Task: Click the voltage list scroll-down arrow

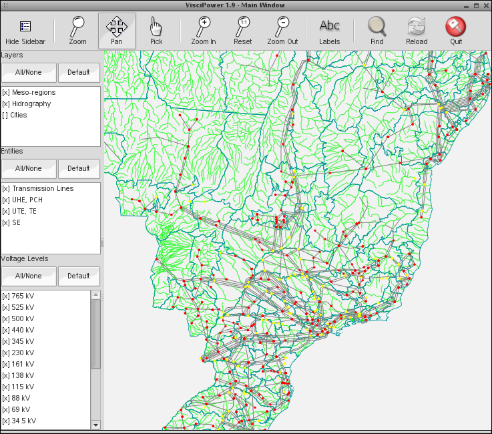Action: tap(95, 425)
